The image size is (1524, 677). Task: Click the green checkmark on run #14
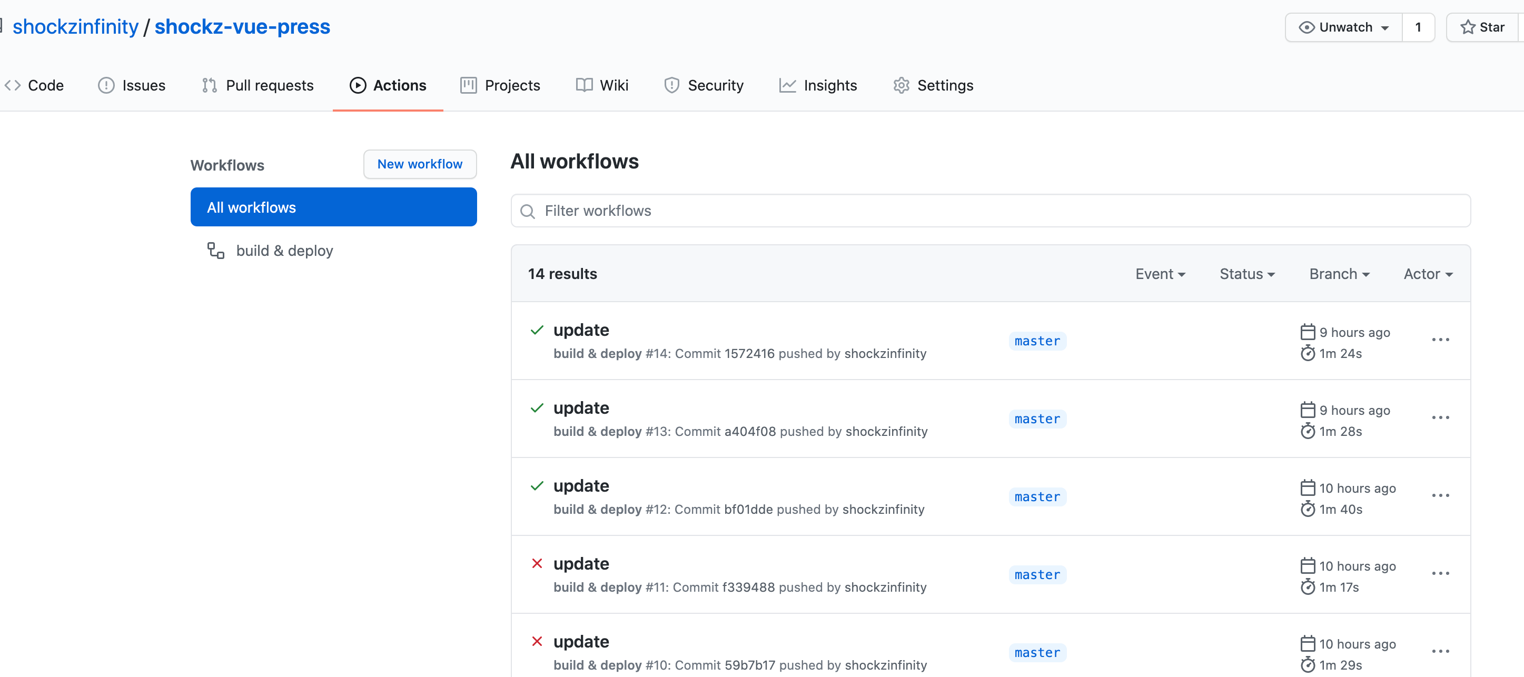[537, 330]
